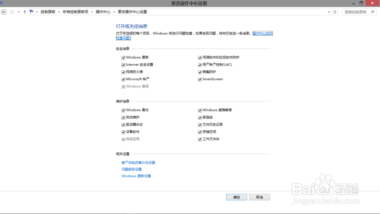Restore down the window
380x214 pixels.
click(361, 3)
